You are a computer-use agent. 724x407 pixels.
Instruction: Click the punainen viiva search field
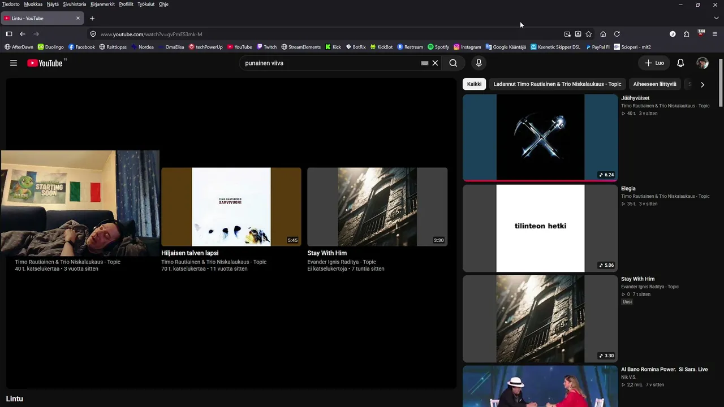(331, 63)
